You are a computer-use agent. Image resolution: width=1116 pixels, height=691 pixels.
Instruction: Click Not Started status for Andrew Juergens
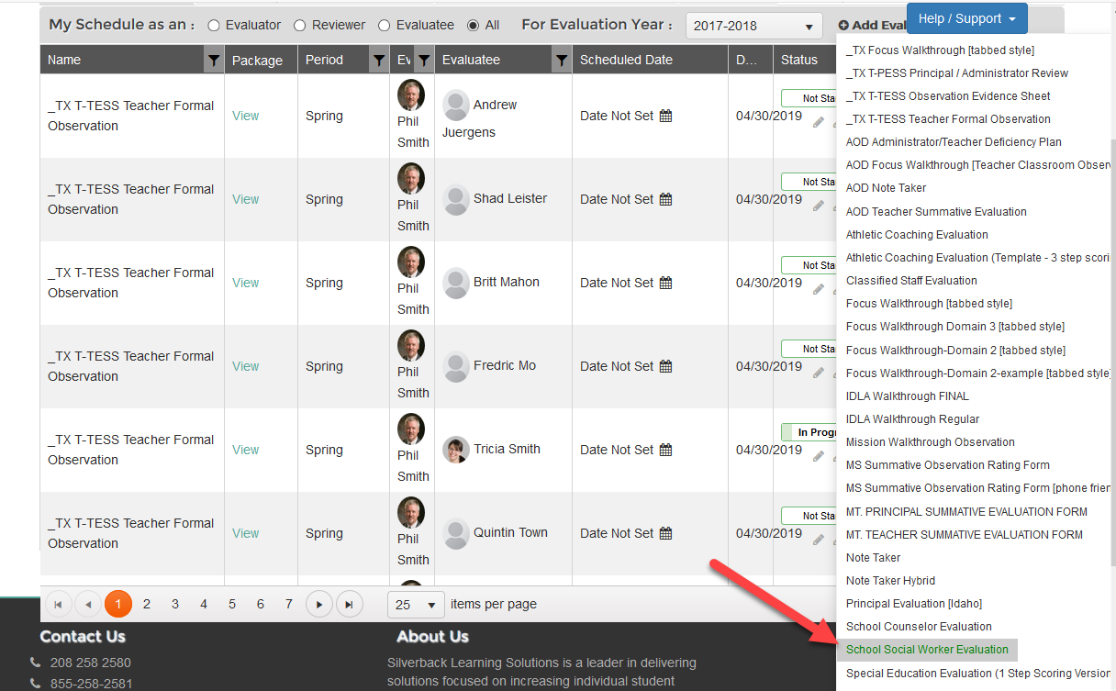tap(809, 98)
